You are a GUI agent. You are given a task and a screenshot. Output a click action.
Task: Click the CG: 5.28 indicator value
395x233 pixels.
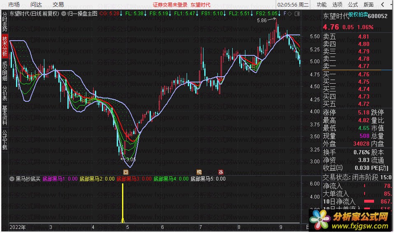pyautogui.click(x=111, y=14)
